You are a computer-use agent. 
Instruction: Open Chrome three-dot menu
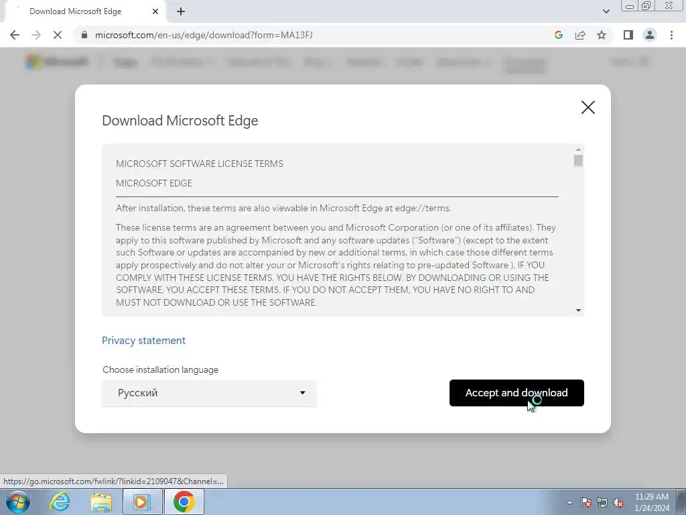point(671,35)
